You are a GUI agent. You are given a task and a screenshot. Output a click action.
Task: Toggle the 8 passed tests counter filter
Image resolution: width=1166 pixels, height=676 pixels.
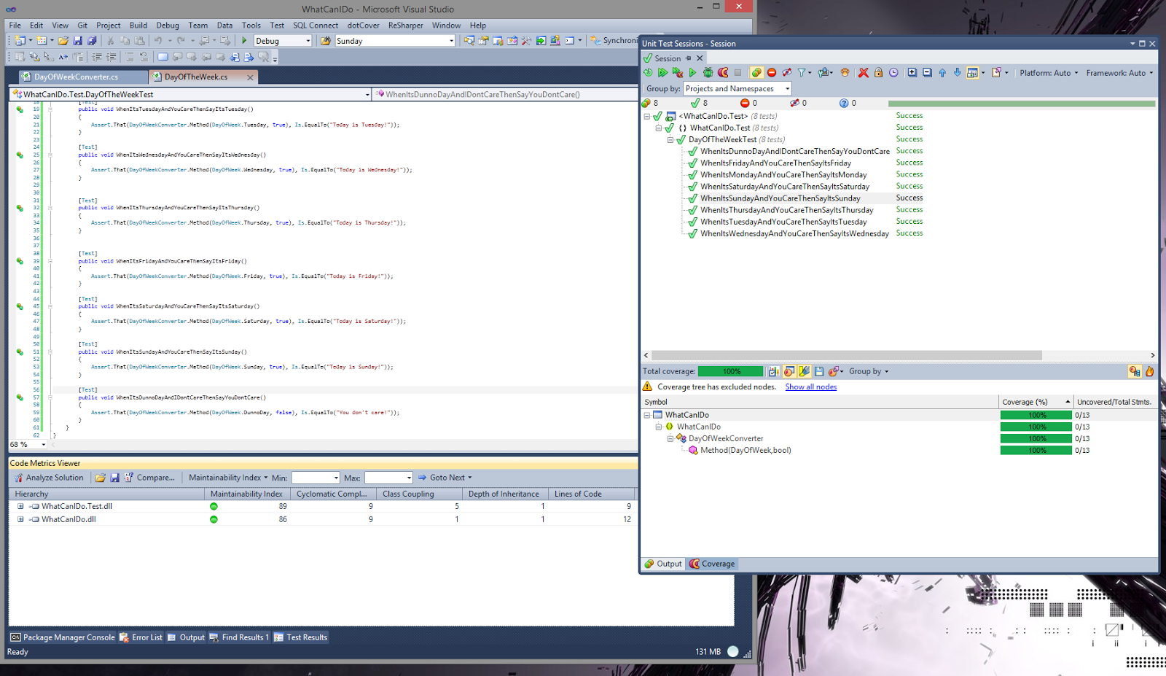700,103
